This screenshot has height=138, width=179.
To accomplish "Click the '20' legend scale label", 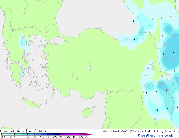I will [x=48, y=137].
